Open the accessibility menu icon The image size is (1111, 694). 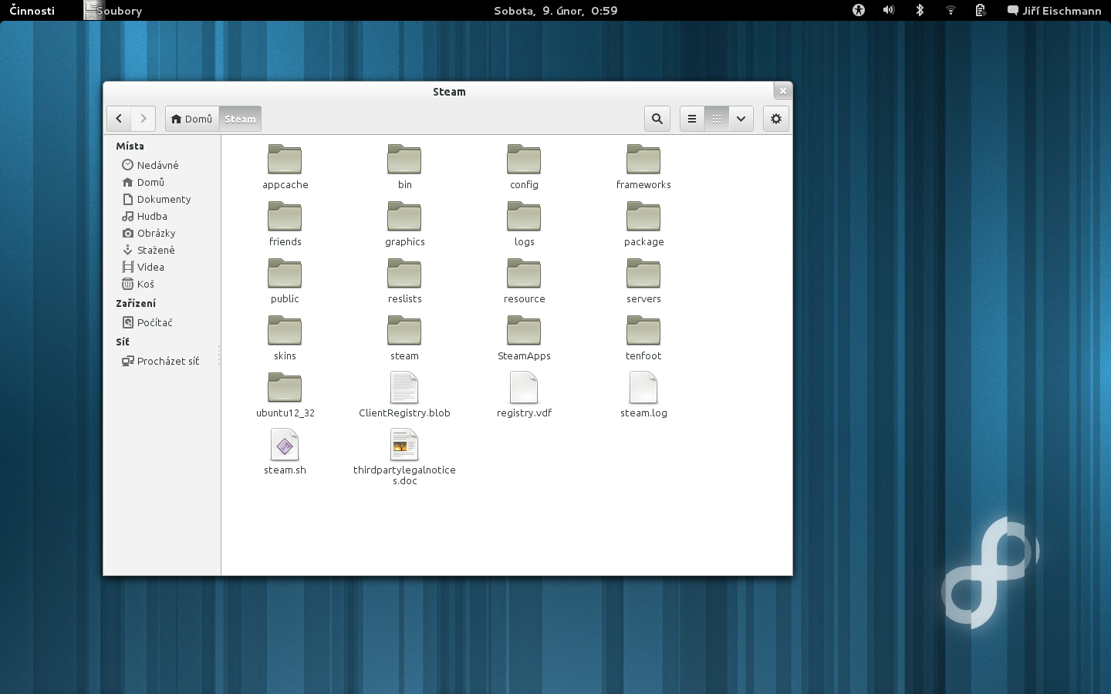(x=859, y=10)
